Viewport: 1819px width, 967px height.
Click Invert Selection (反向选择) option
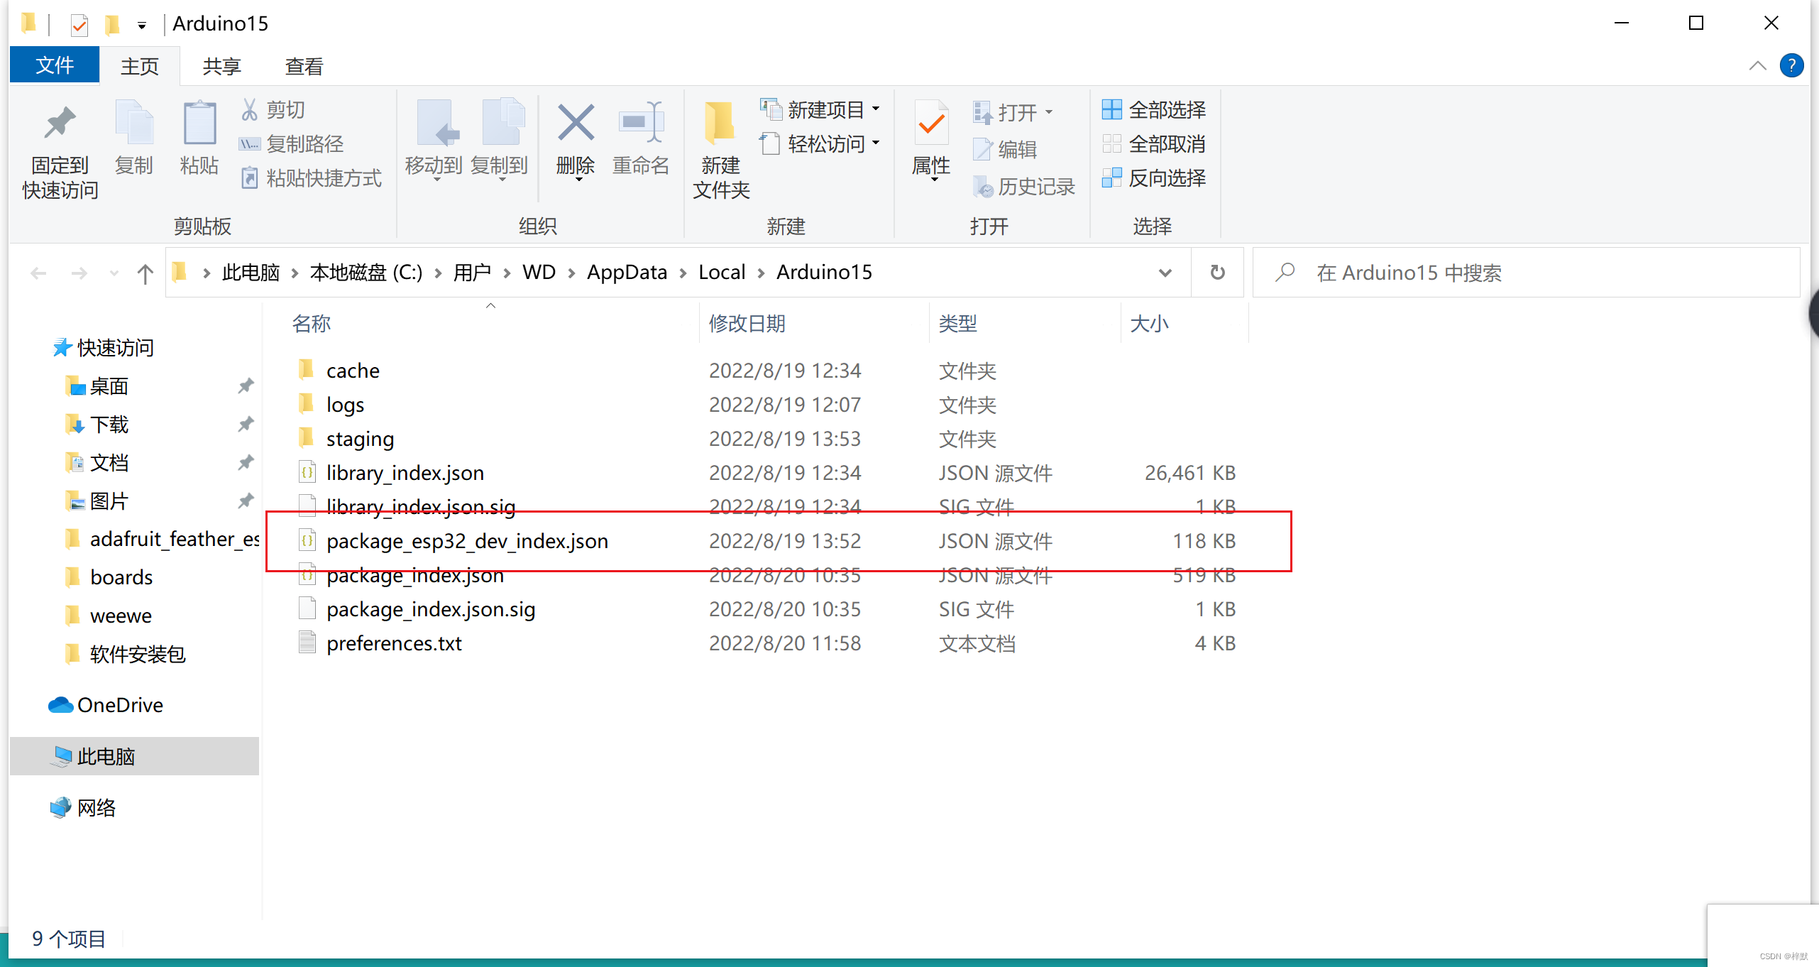coord(1154,178)
